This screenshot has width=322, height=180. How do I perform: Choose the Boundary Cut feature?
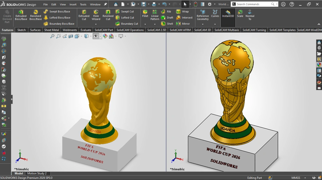(x=127, y=24)
